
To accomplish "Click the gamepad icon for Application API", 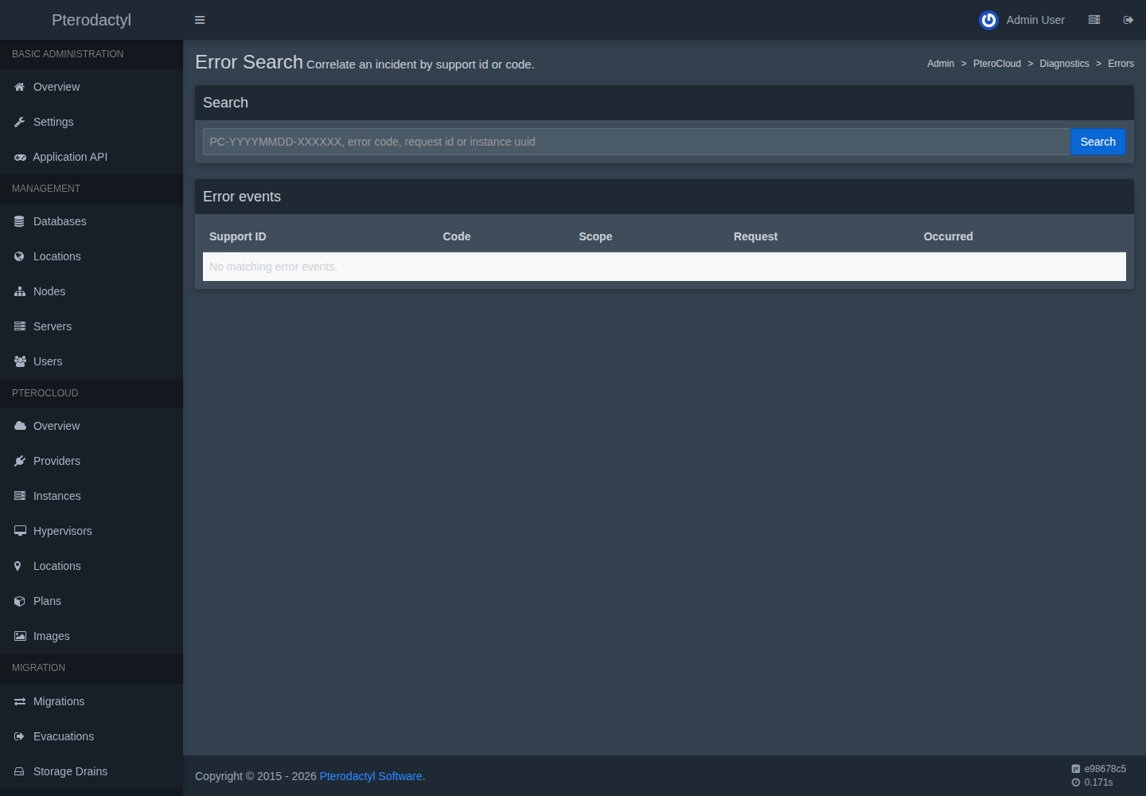I will 20,157.
